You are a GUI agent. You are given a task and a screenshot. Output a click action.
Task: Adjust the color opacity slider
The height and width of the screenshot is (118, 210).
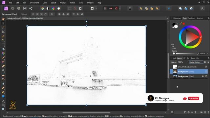click(187, 53)
